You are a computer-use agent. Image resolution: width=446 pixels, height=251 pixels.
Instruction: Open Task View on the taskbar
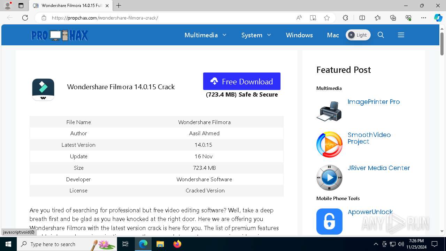click(125, 244)
